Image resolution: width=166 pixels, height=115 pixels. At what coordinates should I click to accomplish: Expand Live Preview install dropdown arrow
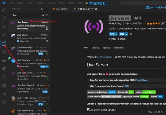[47, 66]
